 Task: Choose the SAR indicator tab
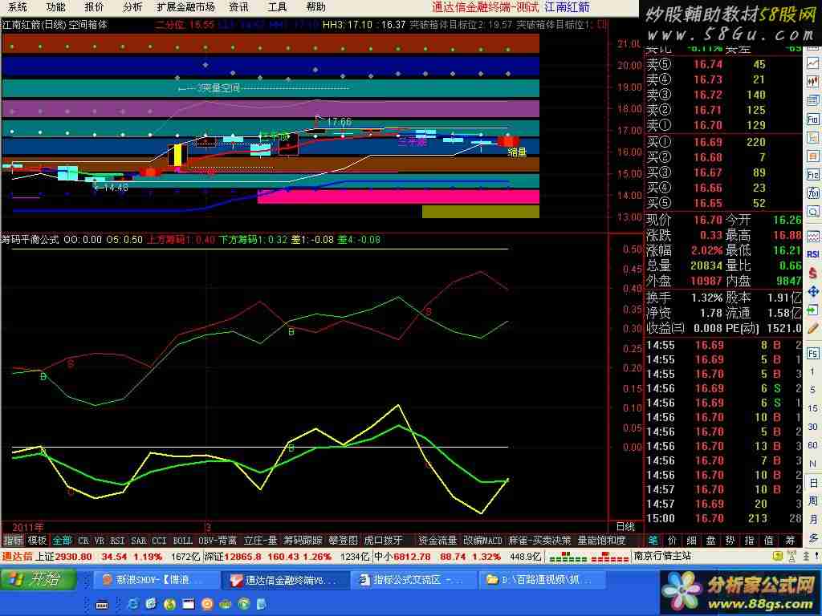point(138,540)
